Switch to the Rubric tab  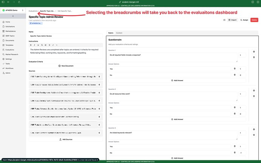(x=111, y=33)
